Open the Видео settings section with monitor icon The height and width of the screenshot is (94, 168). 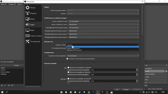(33, 30)
